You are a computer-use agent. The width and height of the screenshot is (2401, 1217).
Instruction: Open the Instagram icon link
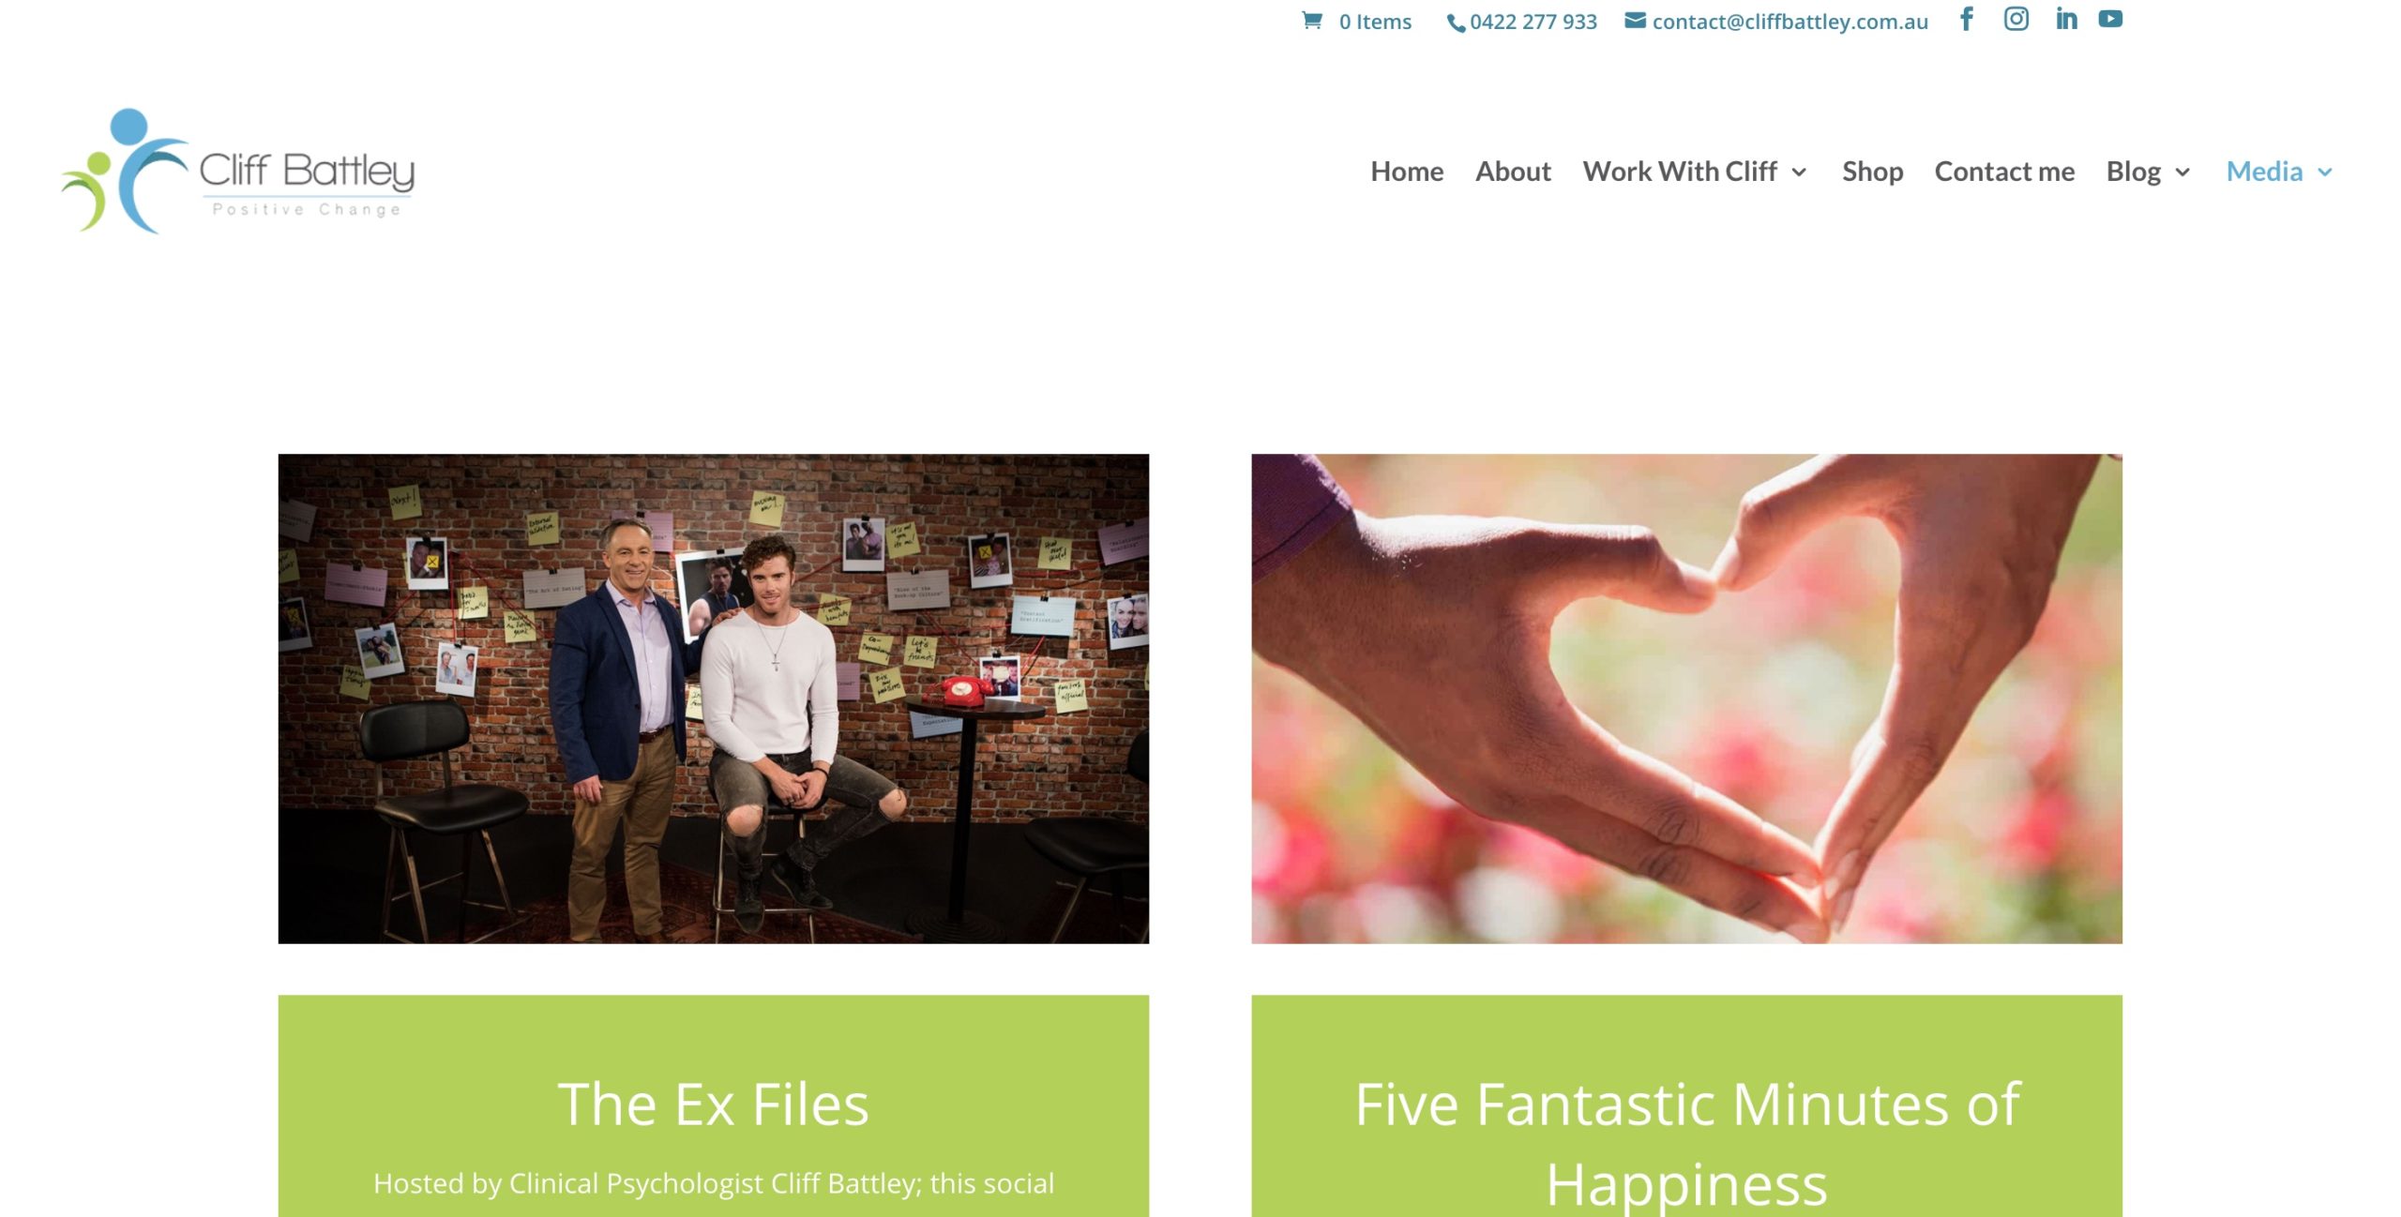click(x=2016, y=19)
